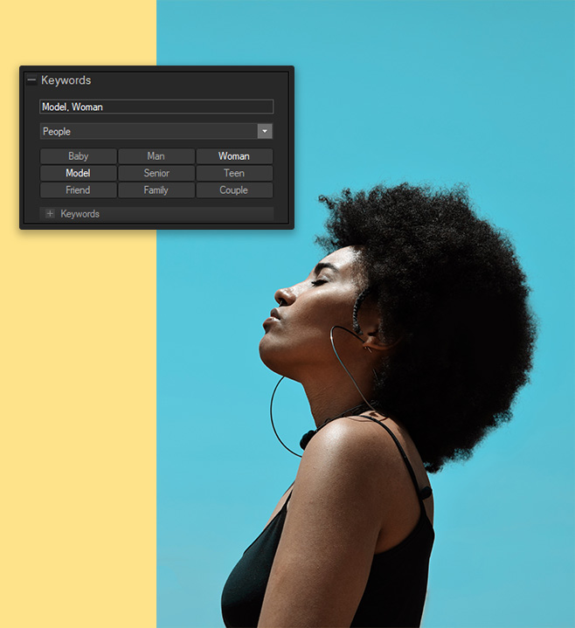Open the People keyword set dropdown
The width and height of the screenshot is (575, 628).
pyautogui.click(x=149, y=131)
